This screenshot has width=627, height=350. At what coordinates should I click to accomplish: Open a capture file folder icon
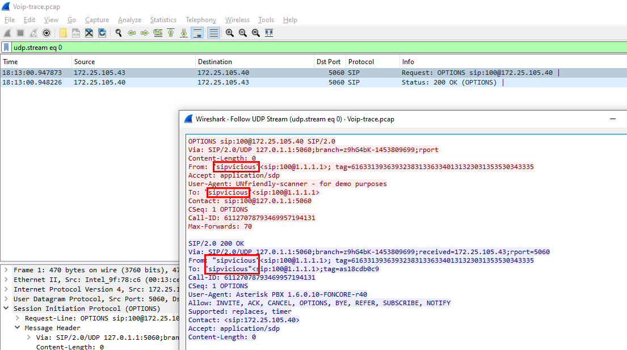pyautogui.click(x=63, y=33)
